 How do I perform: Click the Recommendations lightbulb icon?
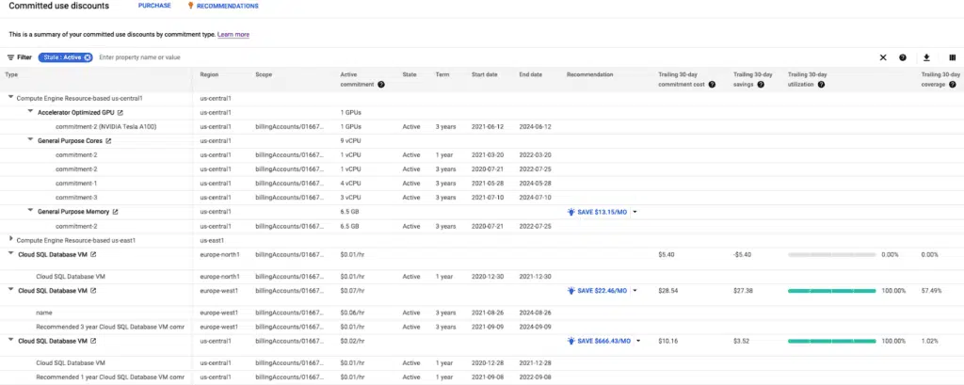coord(190,6)
